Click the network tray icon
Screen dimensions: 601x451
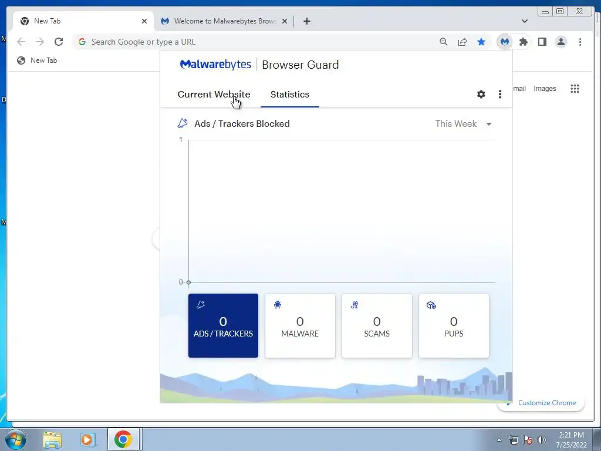(513, 440)
